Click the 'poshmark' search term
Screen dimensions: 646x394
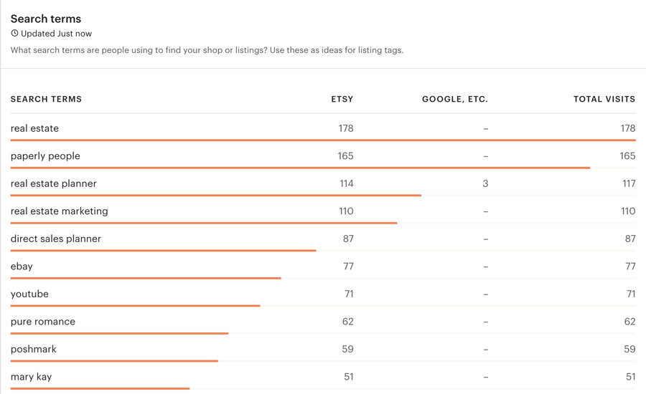tap(33, 349)
